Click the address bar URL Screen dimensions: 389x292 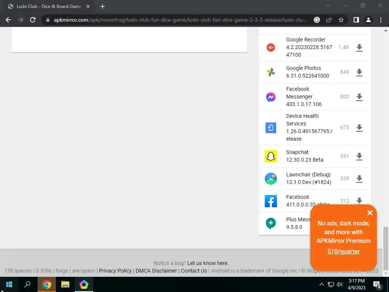click(x=180, y=20)
